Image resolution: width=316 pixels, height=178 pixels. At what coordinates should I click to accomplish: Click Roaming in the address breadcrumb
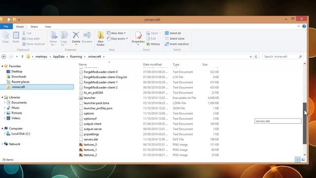tap(76, 57)
